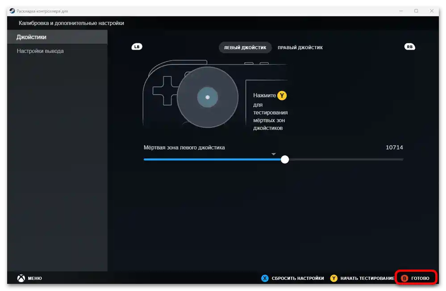Click the window title Раскладка контроллера для
This screenshot has height=291, width=446.
[x=42, y=11]
